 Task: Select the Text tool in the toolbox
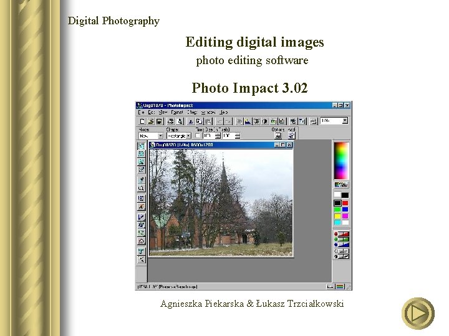tap(141, 251)
